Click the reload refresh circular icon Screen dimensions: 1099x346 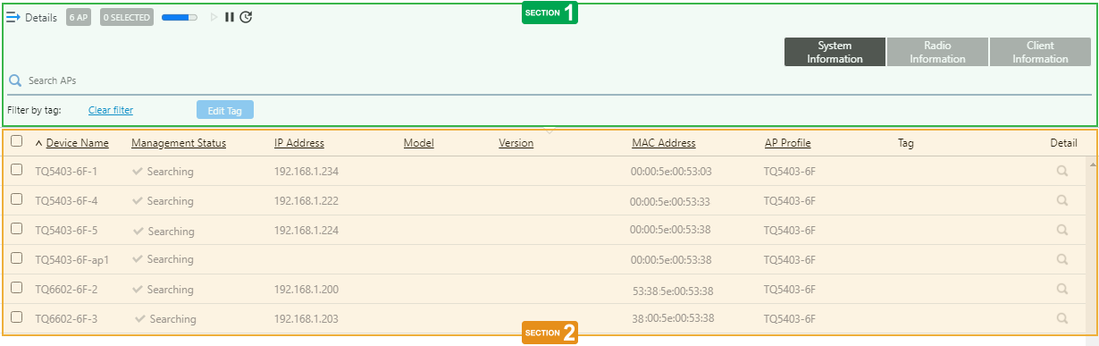[x=246, y=17]
